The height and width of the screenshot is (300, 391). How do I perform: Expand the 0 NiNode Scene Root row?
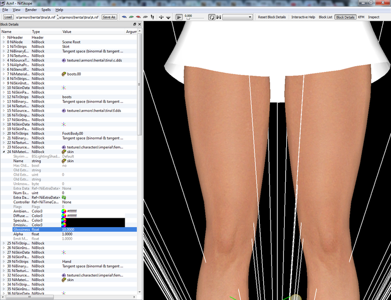[4, 42]
